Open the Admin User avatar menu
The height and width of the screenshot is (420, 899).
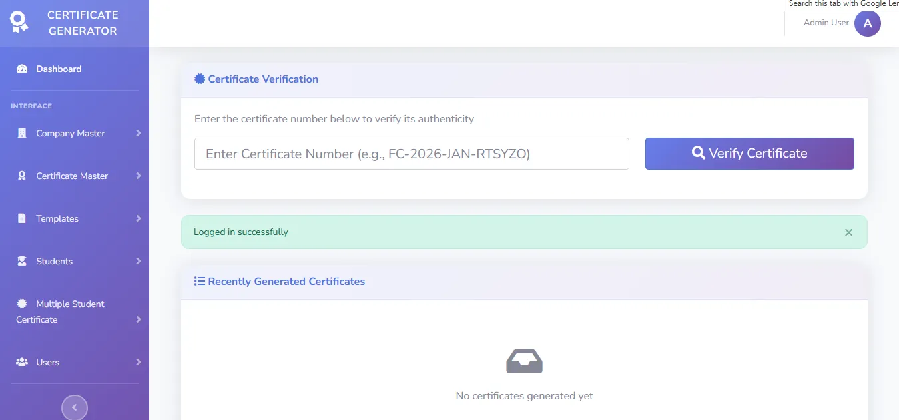click(x=867, y=23)
